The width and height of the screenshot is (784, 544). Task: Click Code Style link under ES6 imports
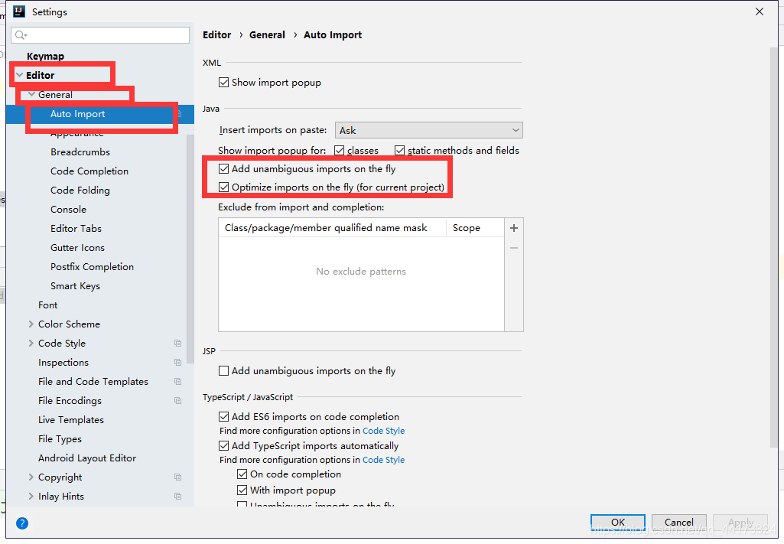(383, 431)
